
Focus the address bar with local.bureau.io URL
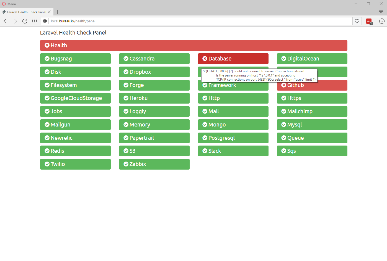pyautogui.click(x=200, y=21)
